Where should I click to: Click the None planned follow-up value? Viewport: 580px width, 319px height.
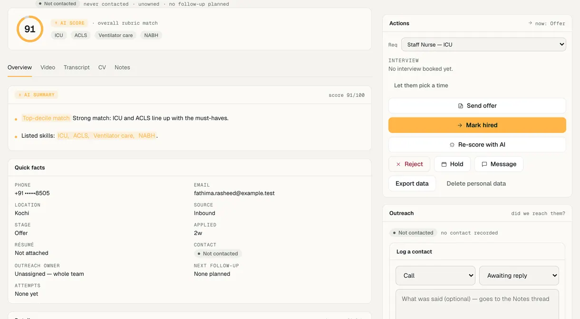(212, 274)
